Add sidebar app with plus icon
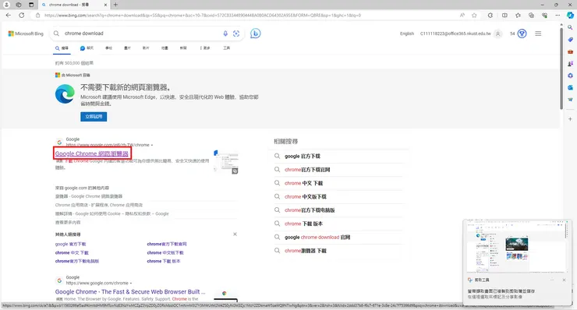The width and height of the screenshot is (577, 310). pos(570,119)
